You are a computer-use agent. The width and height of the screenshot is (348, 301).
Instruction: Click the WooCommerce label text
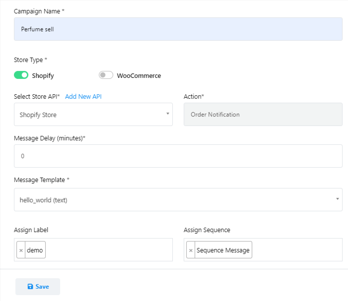tap(139, 76)
